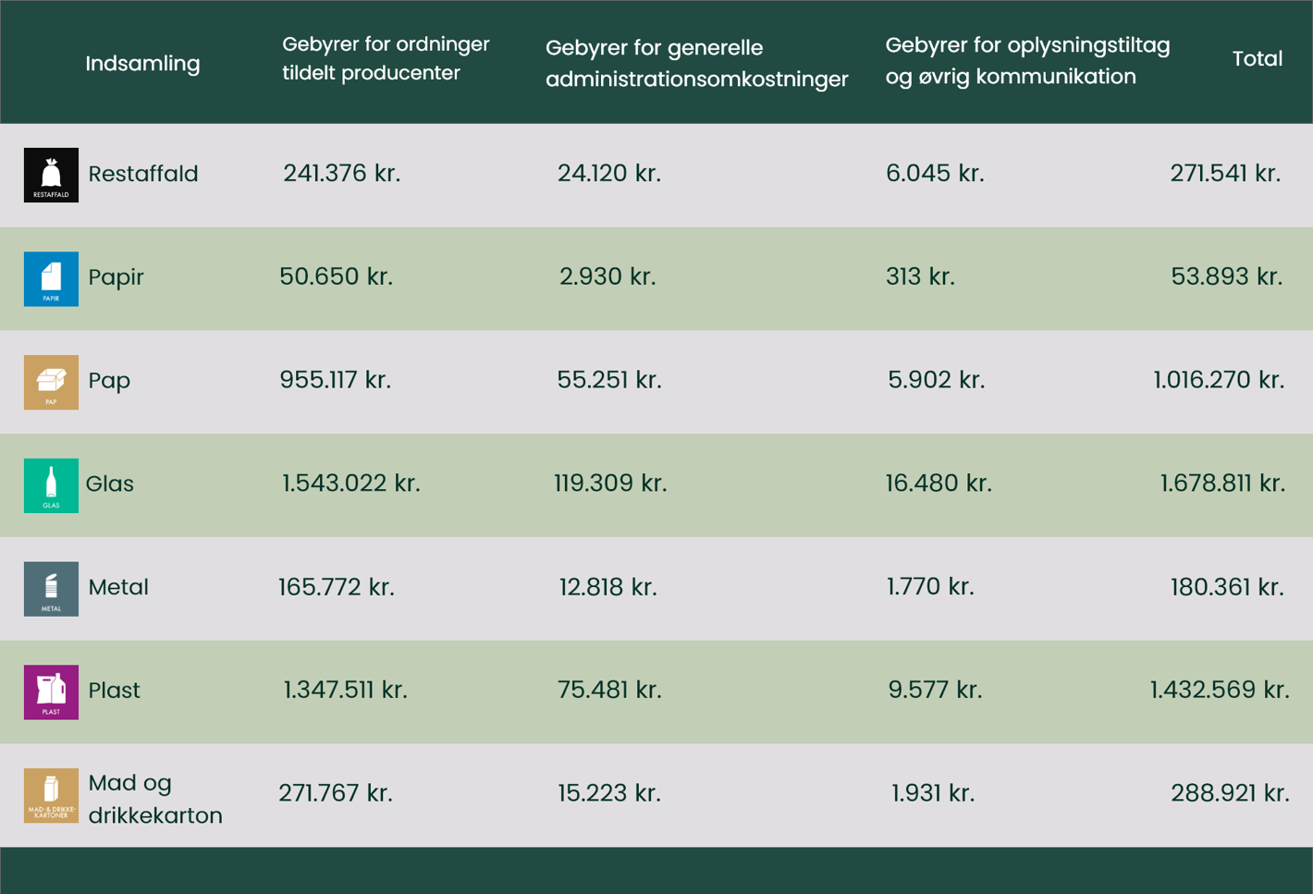Select the 'Gebyrer for ordninger tildelt producenter' header
The width and height of the screenshot is (1313, 894).
(x=386, y=58)
